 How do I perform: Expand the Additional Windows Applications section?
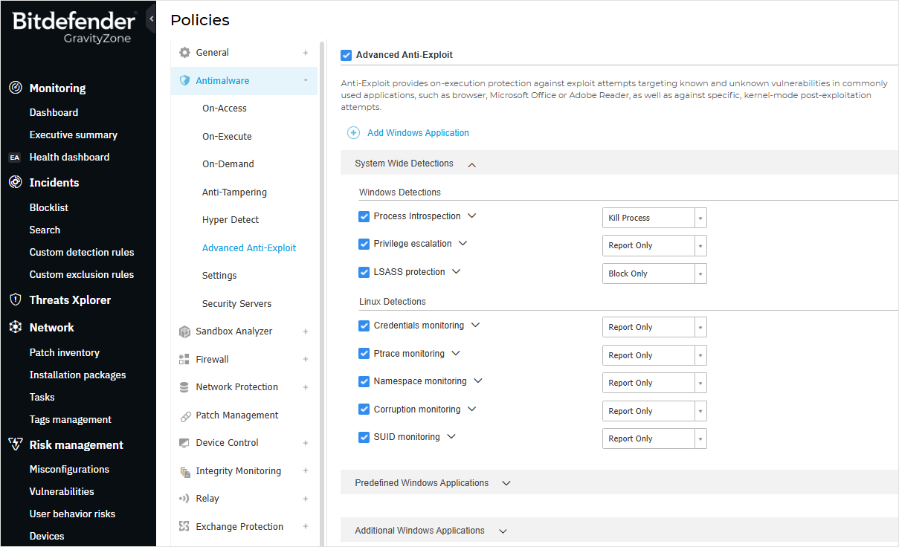click(x=503, y=531)
